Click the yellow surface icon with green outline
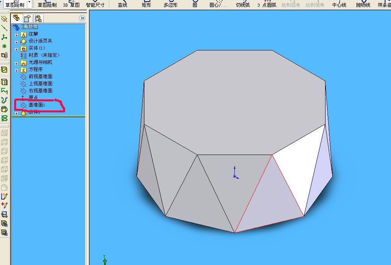 [4, 70]
